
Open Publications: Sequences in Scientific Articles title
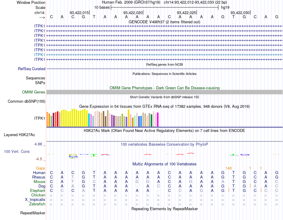[164, 74]
